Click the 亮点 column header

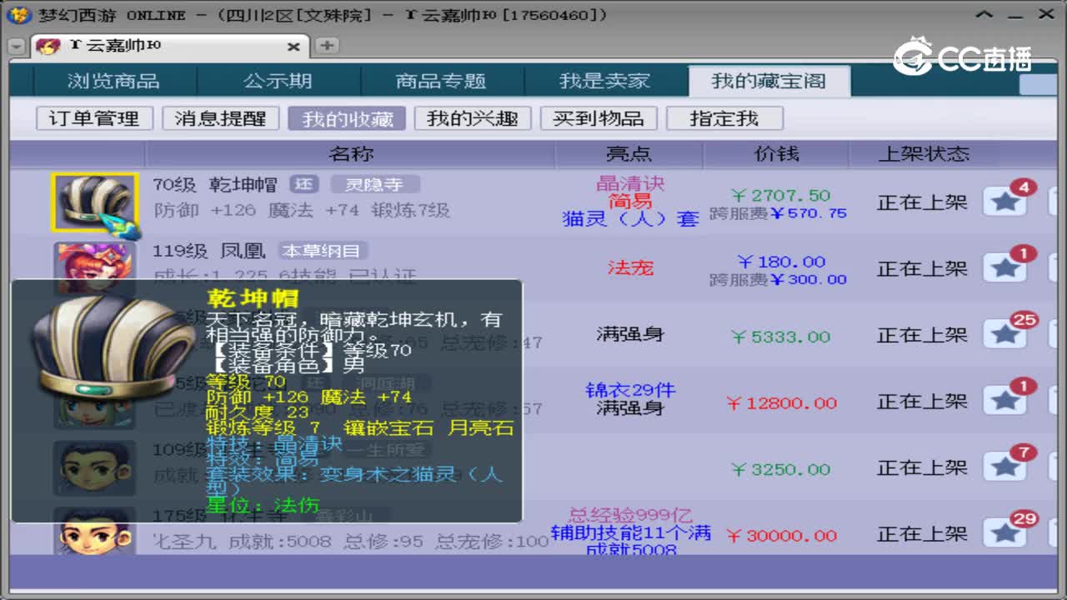[629, 153]
